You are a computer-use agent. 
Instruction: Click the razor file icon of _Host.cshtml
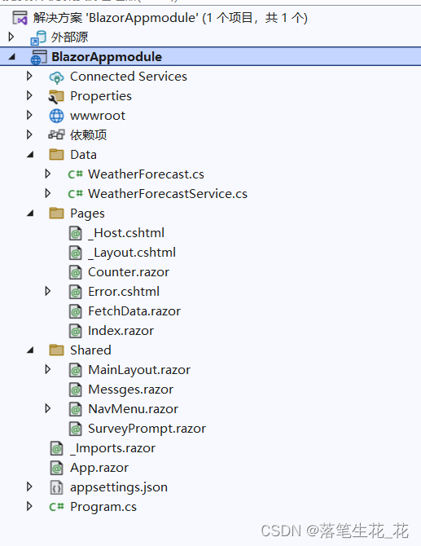[76, 233]
